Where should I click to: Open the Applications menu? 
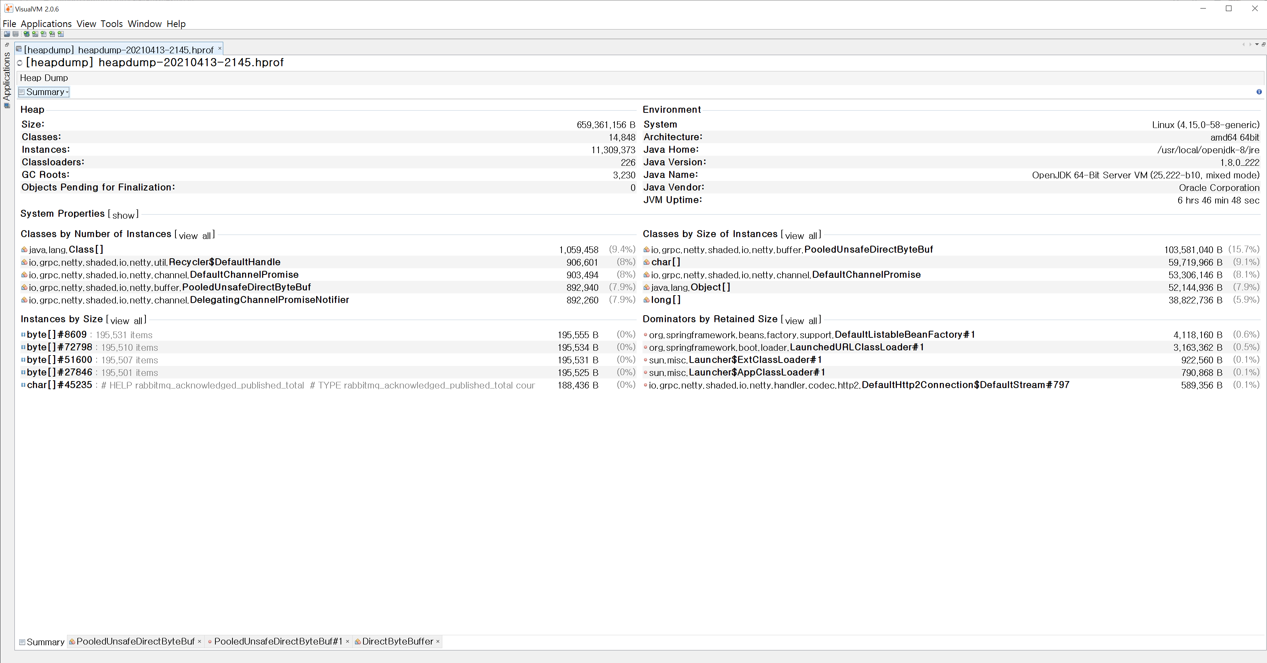[46, 24]
